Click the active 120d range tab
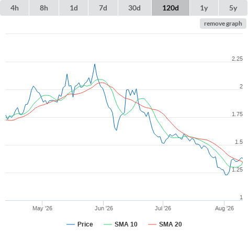Screen dimensions: 248x238 (x=171, y=8)
